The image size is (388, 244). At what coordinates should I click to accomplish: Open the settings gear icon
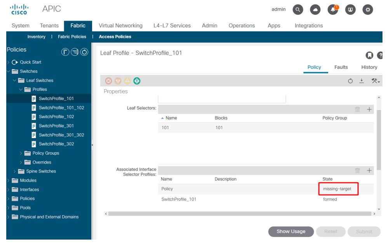click(x=368, y=10)
